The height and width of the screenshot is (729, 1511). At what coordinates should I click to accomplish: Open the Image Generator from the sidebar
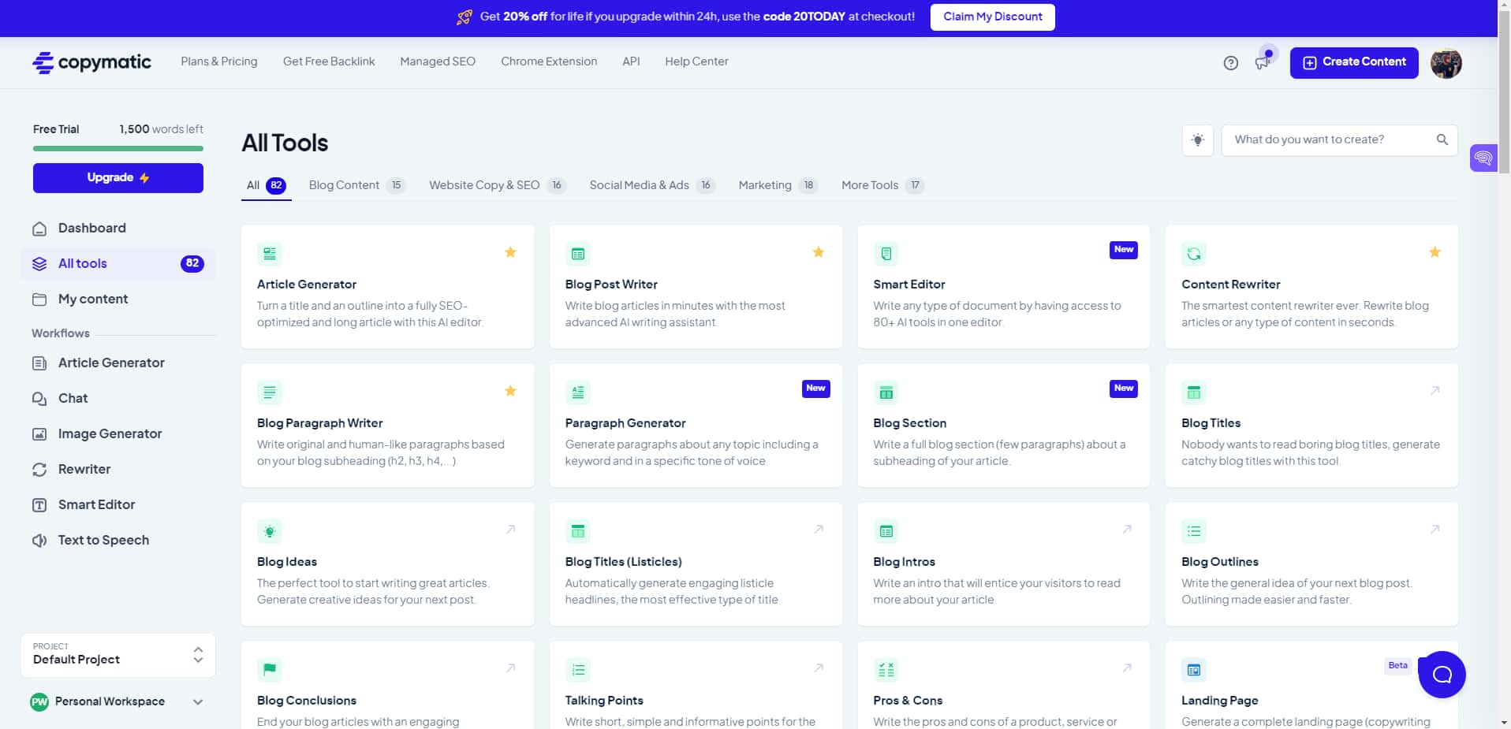click(x=39, y=433)
